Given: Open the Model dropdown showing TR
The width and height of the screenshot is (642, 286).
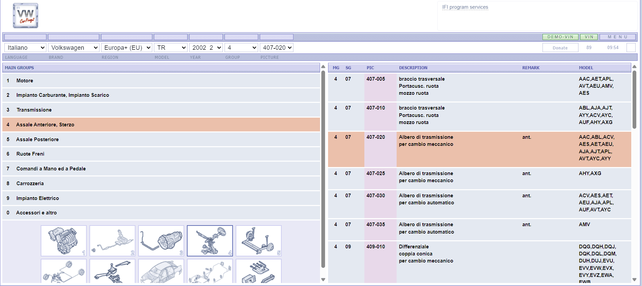Looking at the screenshot, I should [171, 48].
